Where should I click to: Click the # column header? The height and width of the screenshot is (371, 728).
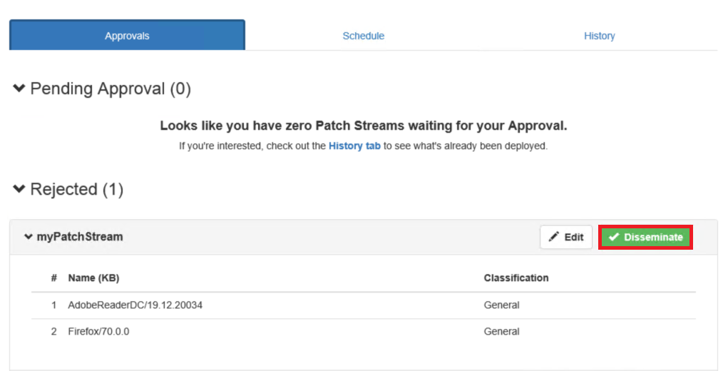pos(53,278)
